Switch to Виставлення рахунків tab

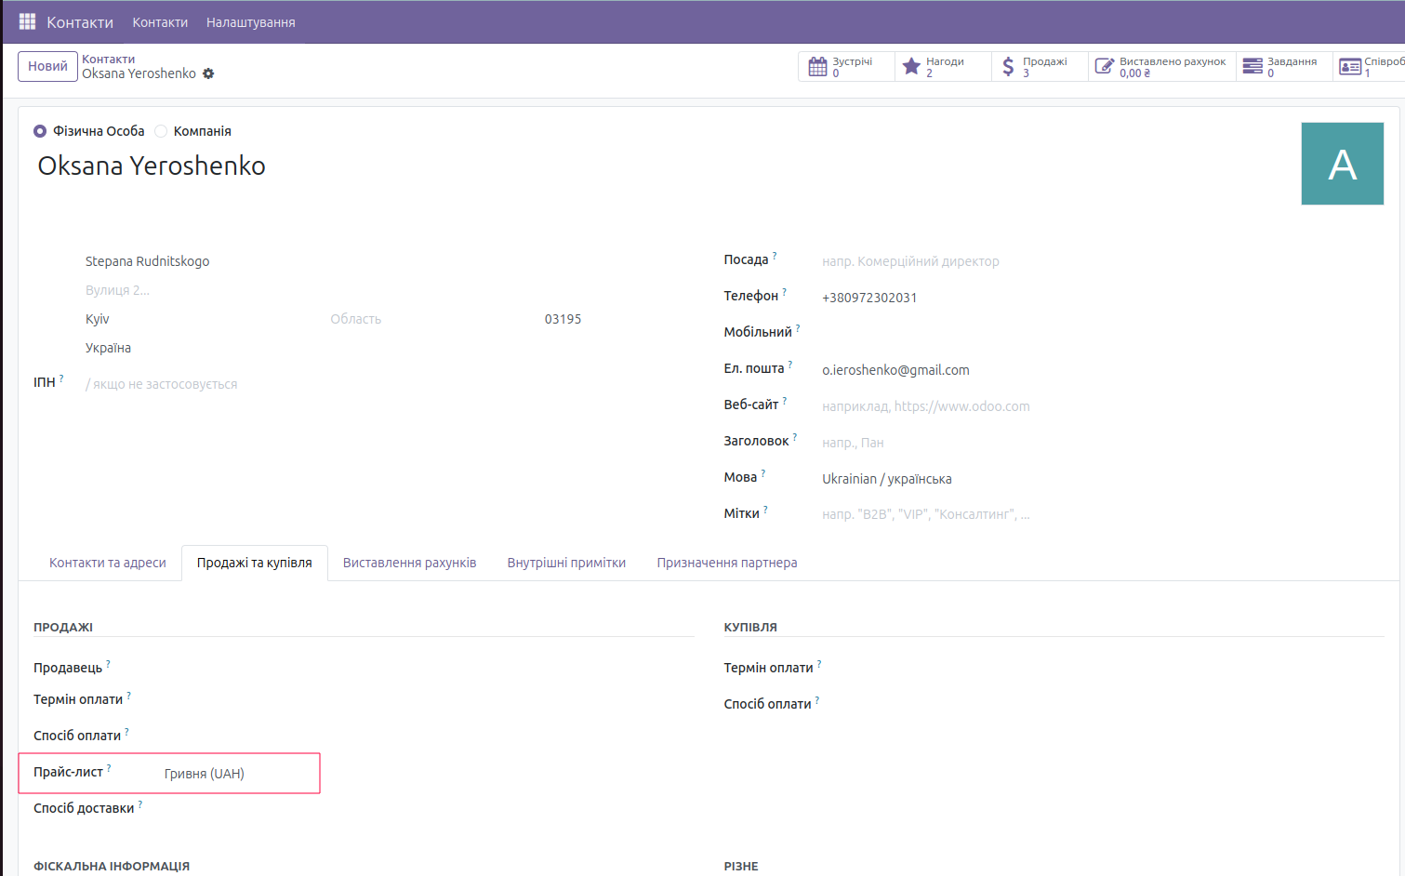click(409, 563)
